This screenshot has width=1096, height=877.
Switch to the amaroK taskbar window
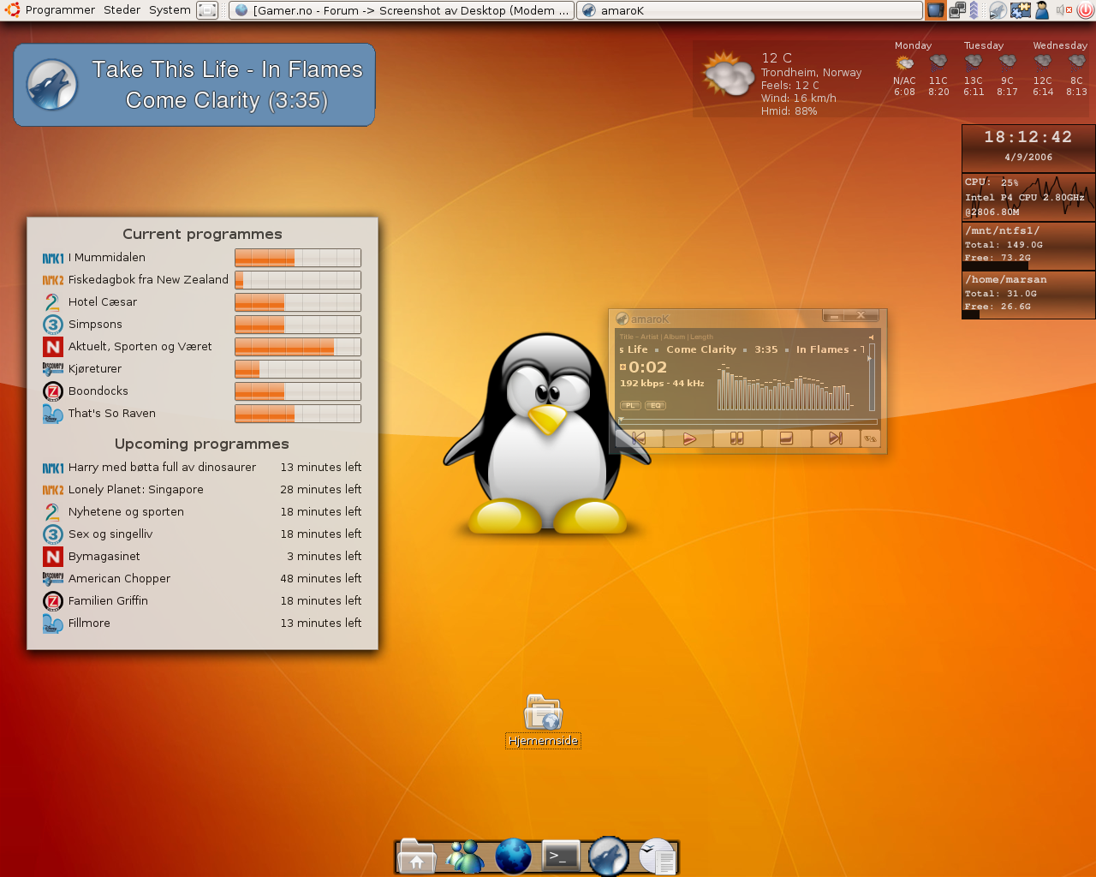(x=749, y=10)
